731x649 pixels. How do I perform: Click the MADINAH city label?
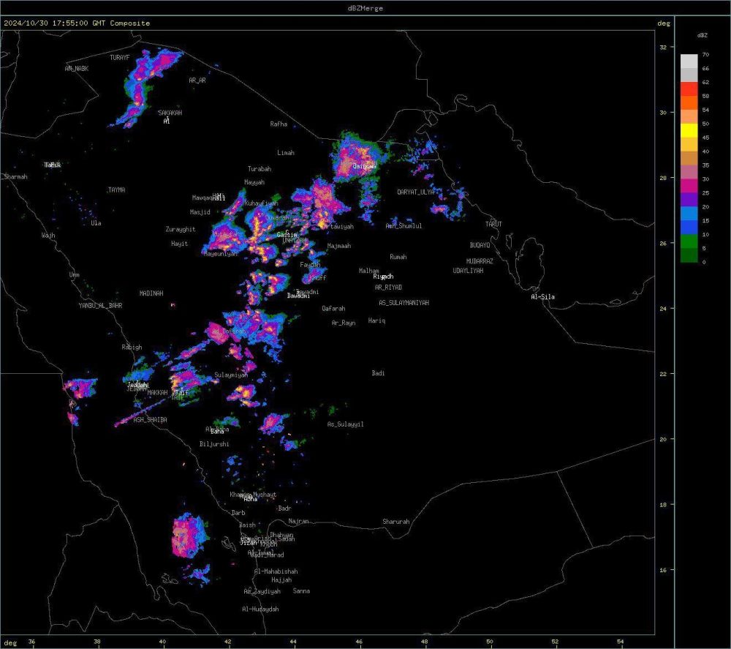[x=151, y=293]
